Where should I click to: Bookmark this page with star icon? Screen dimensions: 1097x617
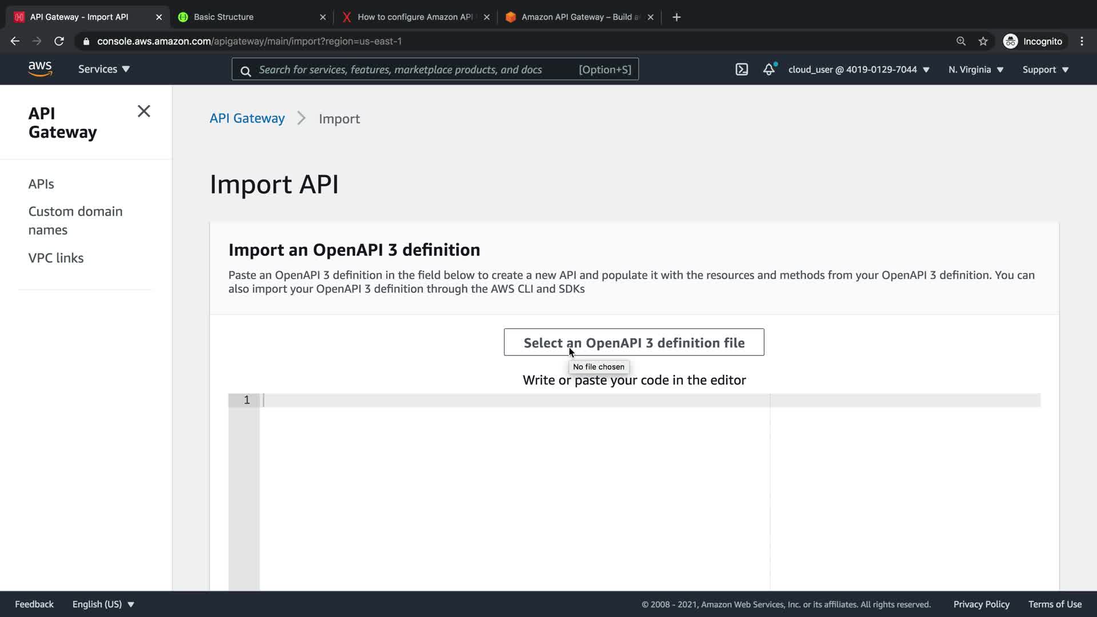pos(983,41)
